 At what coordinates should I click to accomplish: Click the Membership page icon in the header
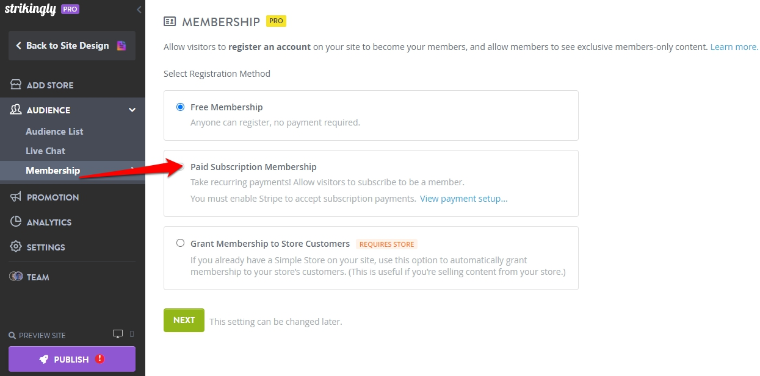point(170,21)
